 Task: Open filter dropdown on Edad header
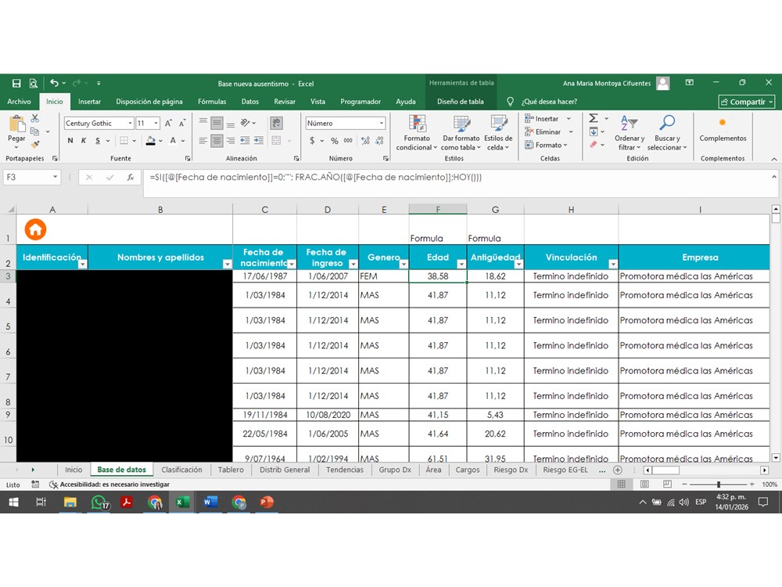pyautogui.click(x=461, y=264)
